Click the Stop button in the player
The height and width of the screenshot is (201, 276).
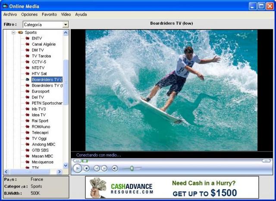(x=86, y=168)
